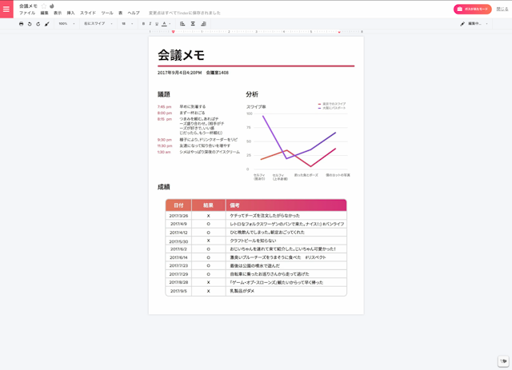Open the 100% zoom dropdown

tap(66, 24)
